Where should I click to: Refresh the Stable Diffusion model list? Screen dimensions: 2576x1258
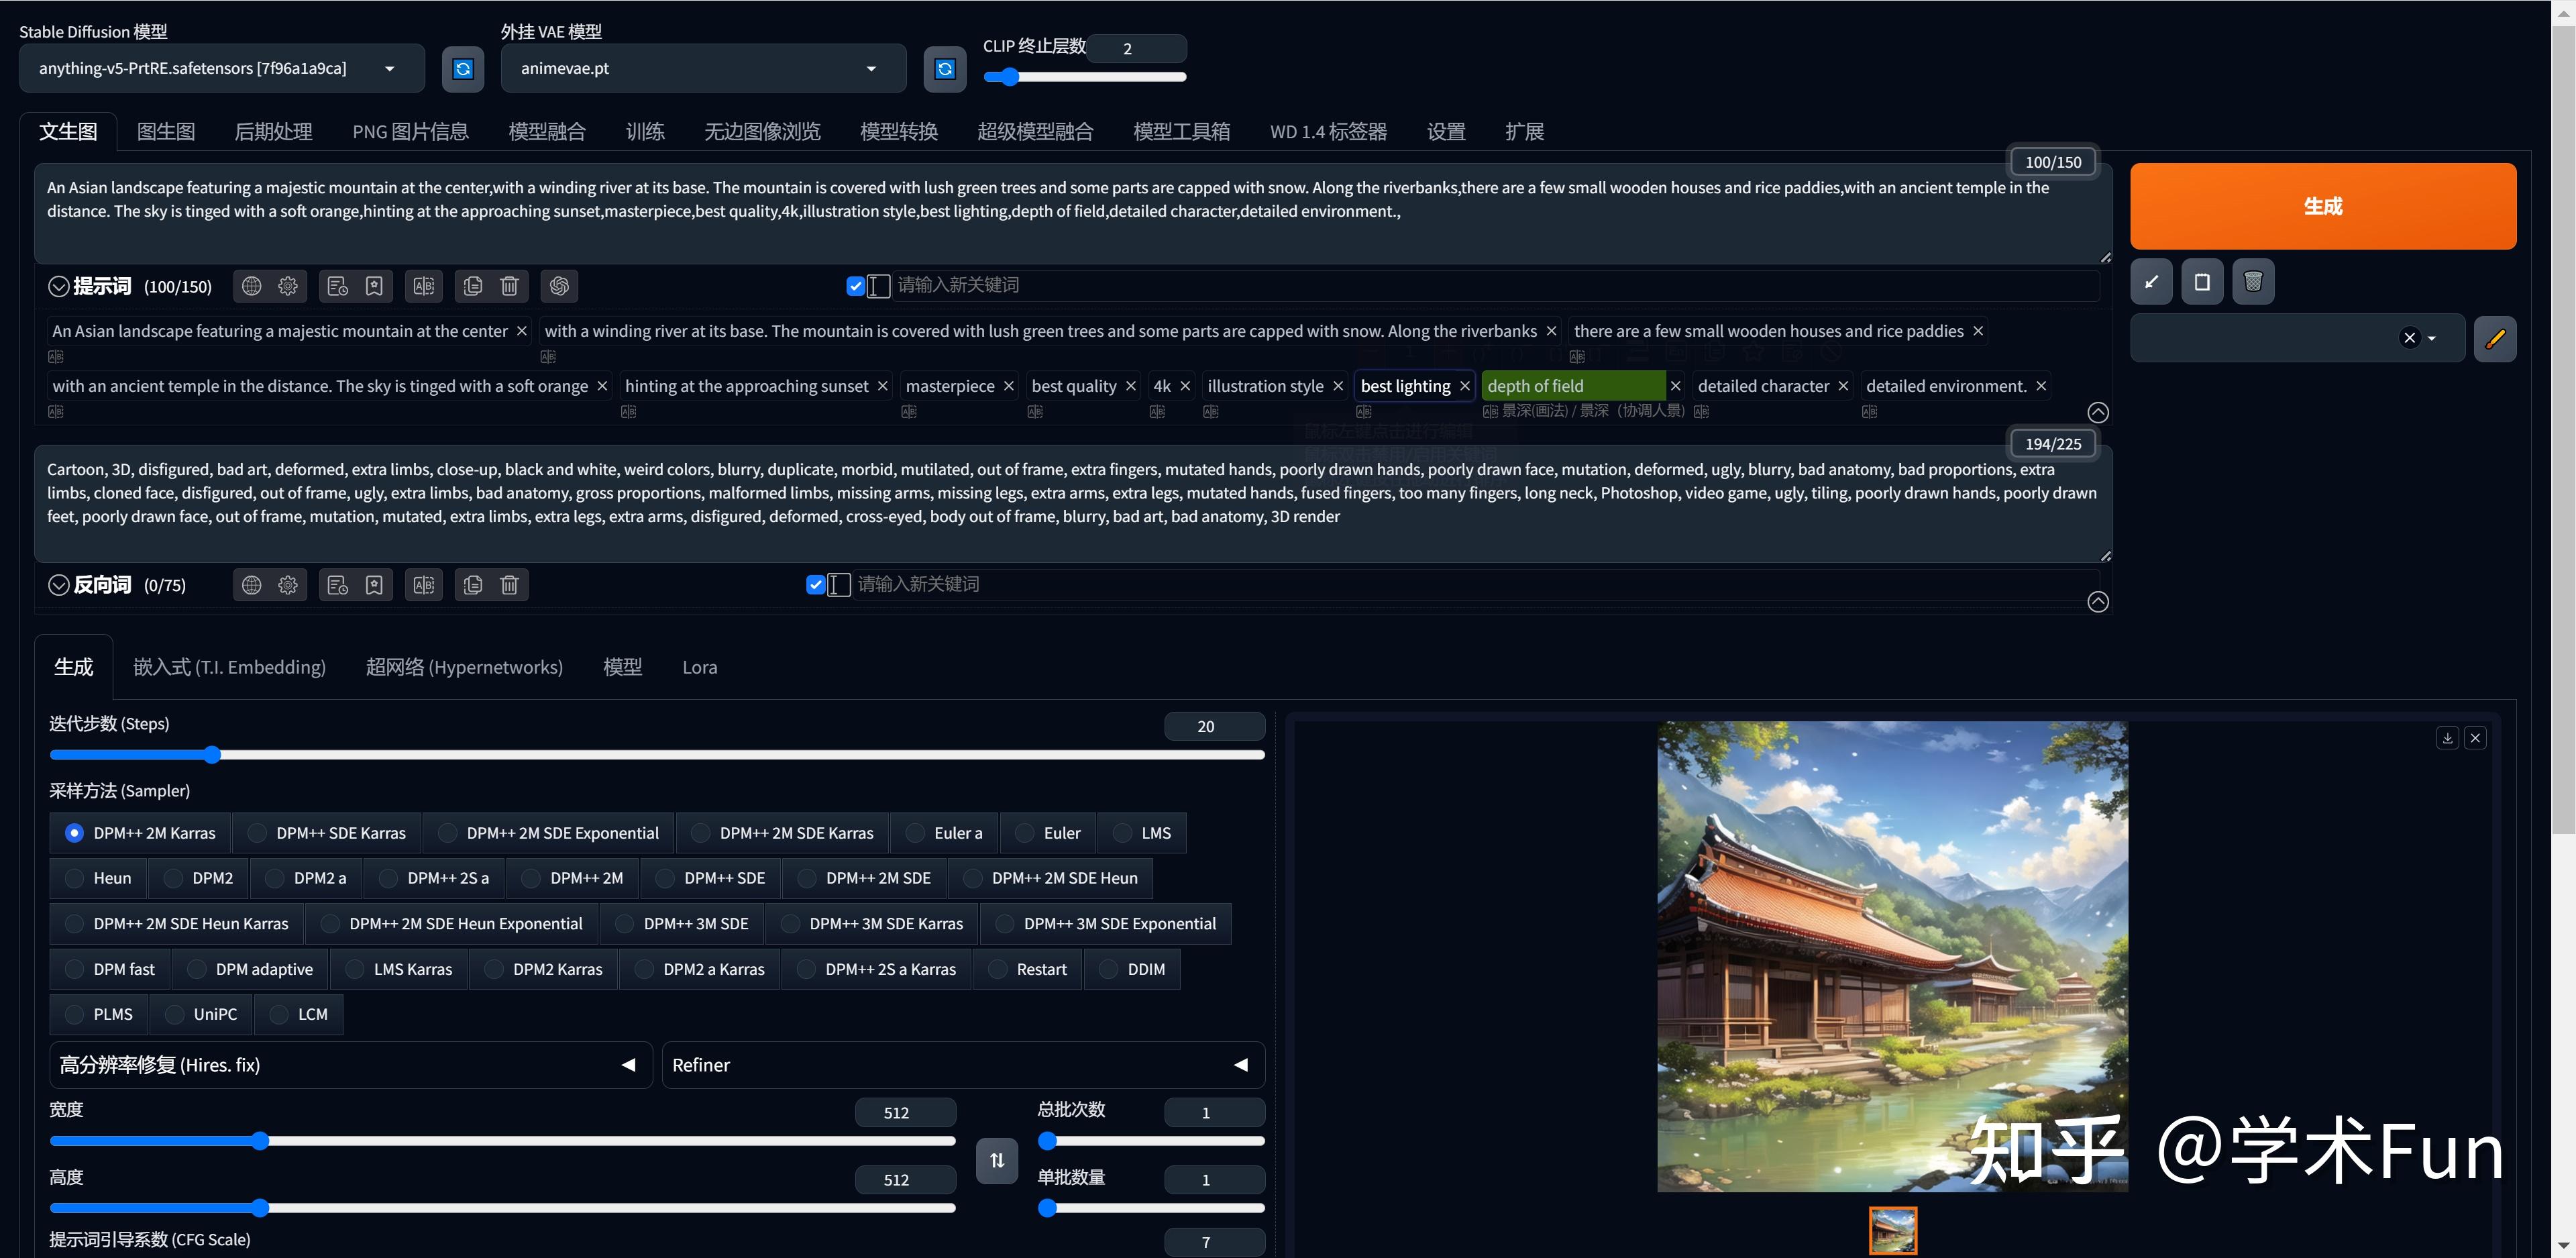click(463, 68)
